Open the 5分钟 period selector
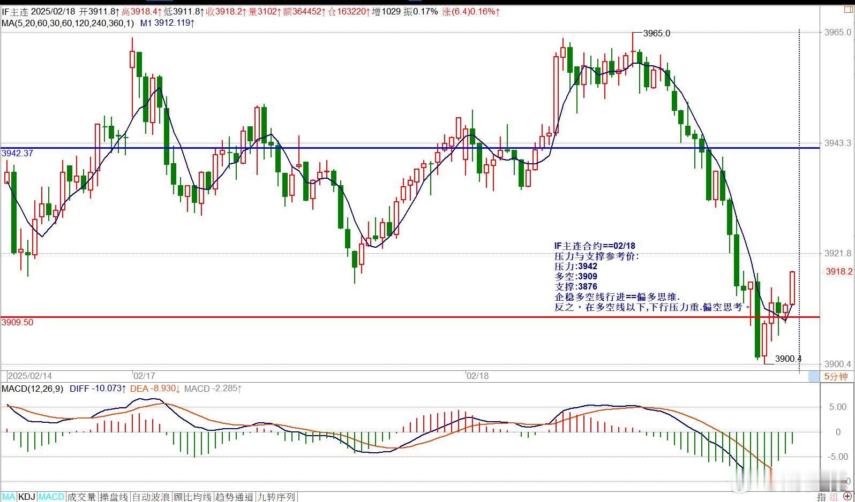Image resolution: width=855 pixels, height=502 pixels. (836, 376)
